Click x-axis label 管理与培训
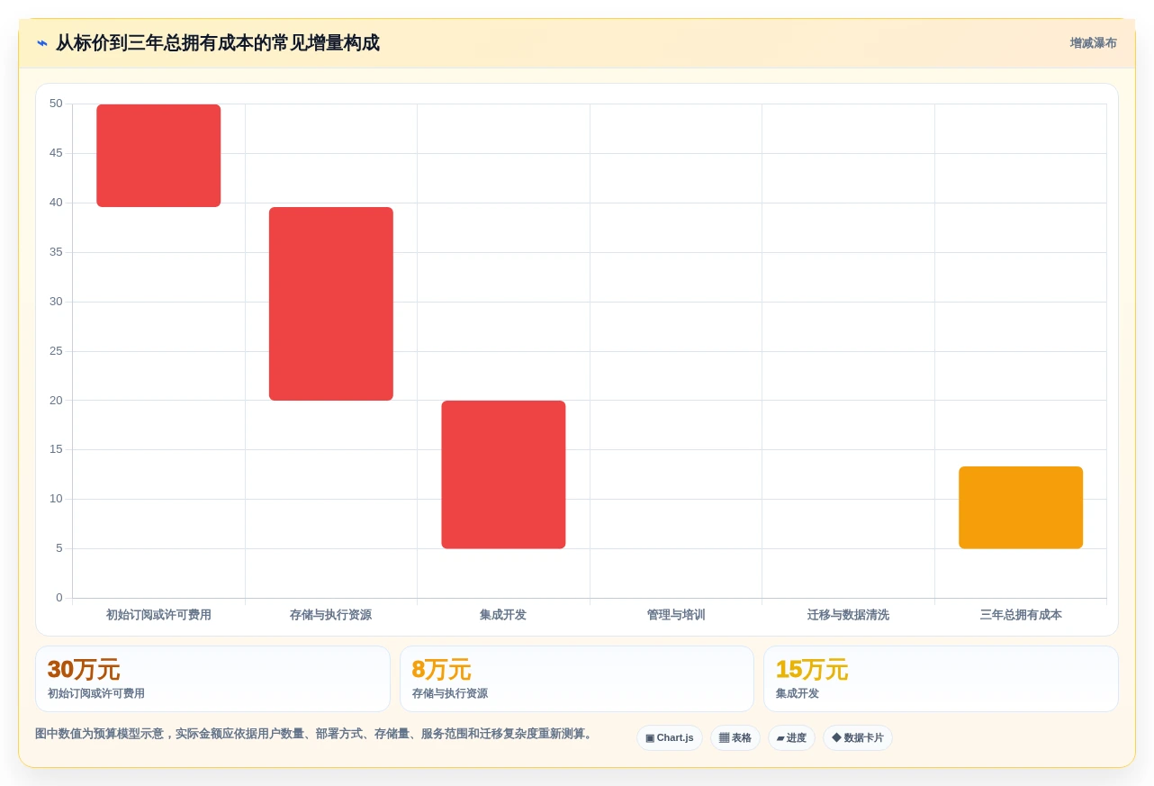This screenshot has height=786, width=1154. pos(676,615)
